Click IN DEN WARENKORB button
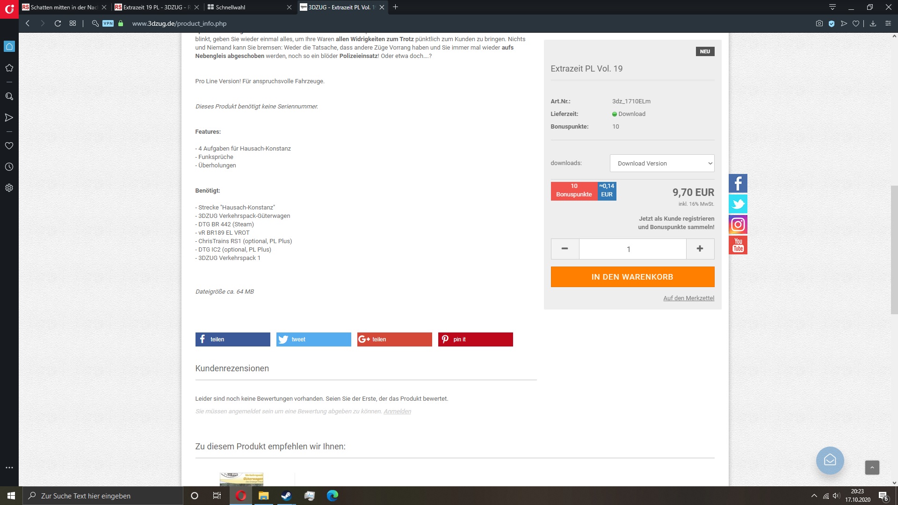 pos(633,277)
